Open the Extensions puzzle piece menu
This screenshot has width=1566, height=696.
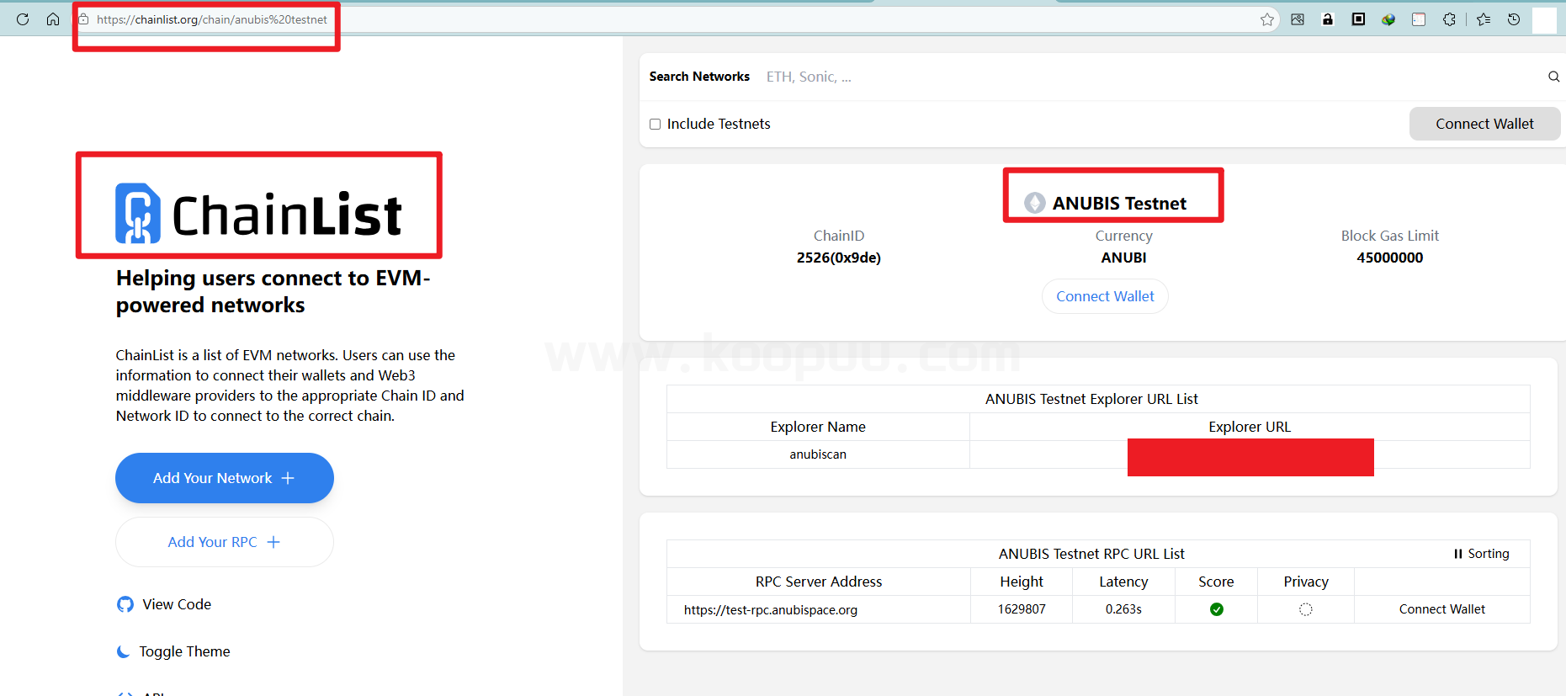pos(1449,19)
